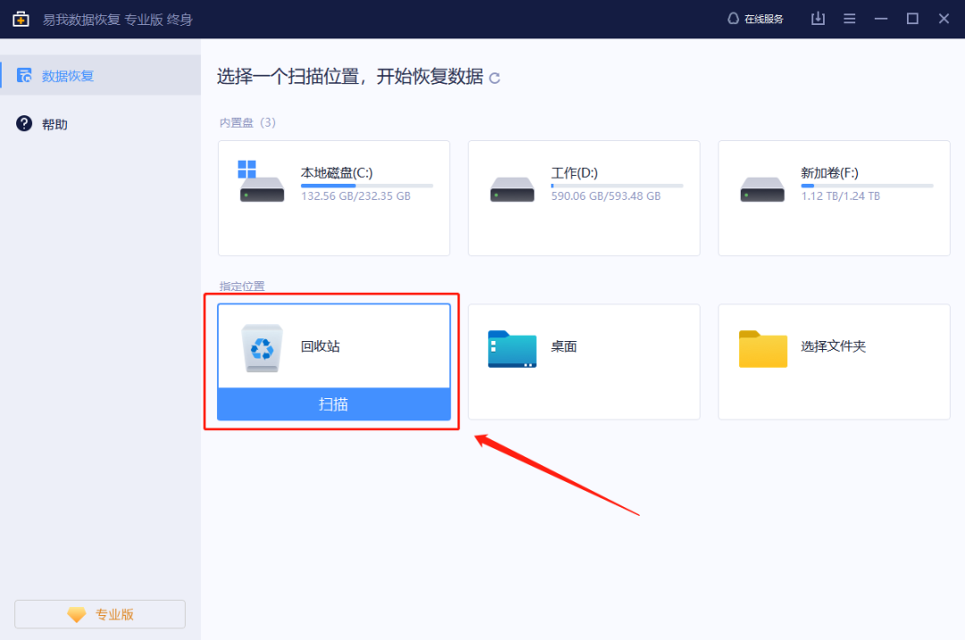Click the 回收站 label
The height and width of the screenshot is (640, 965).
point(320,346)
